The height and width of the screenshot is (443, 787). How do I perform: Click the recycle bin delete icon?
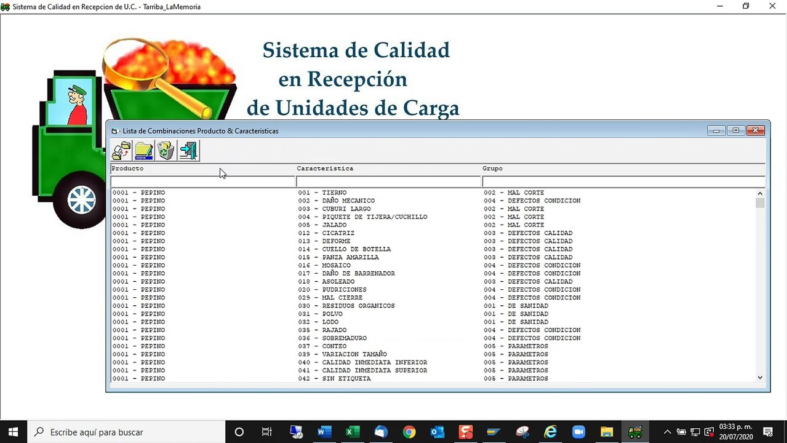pyautogui.click(x=166, y=151)
